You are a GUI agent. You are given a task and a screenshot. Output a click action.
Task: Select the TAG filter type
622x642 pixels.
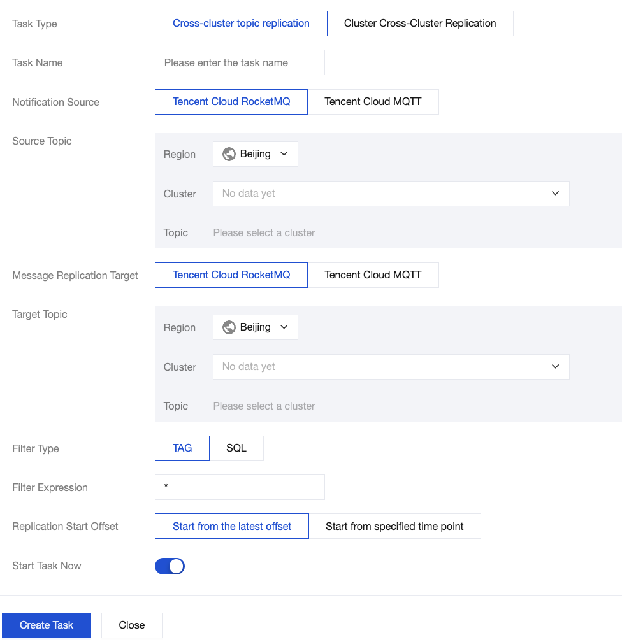(x=182, y=448)
